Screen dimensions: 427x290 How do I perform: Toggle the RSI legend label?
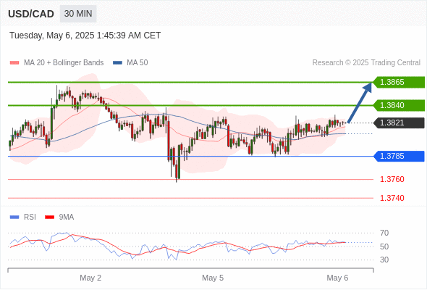click(30, 217)
